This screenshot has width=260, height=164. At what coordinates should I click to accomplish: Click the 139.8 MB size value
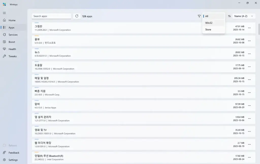(240, 117)
